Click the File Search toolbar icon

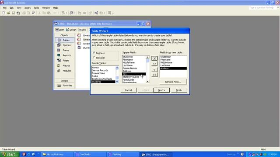click(x=18, y=13)
